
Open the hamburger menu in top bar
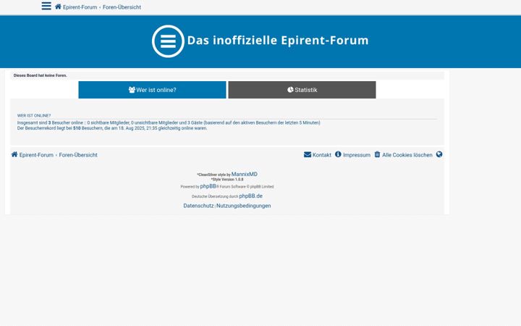point(46,6)
